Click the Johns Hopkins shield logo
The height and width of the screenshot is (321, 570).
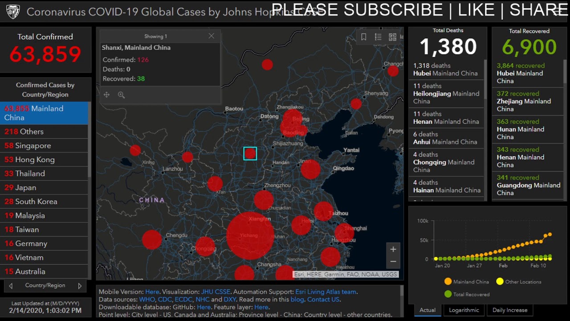(13, 12)
